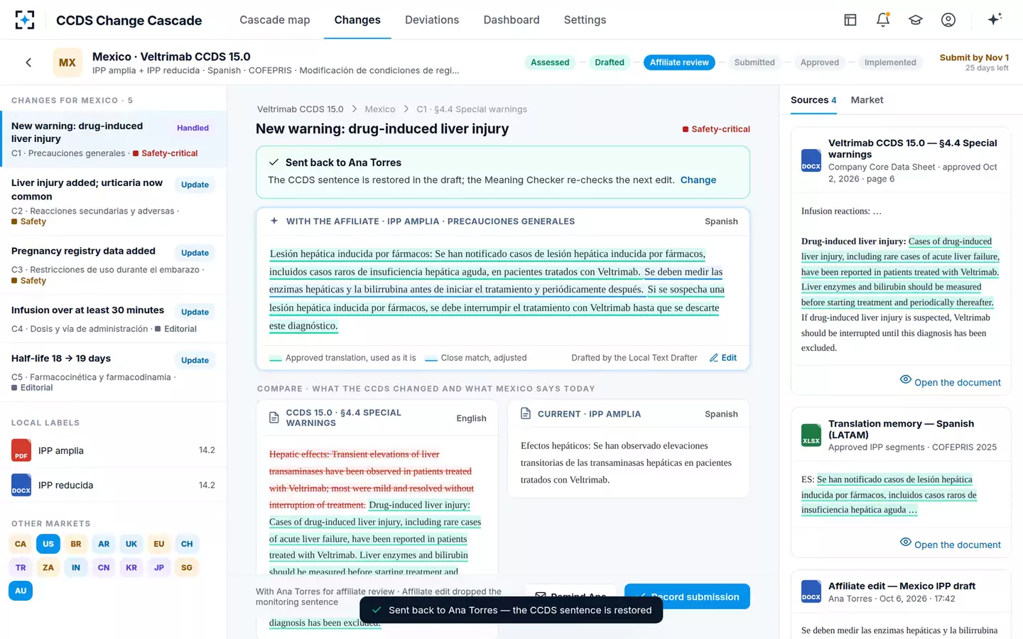The width and height of the screenshot is (1023, 639).
Task: Click the 'Submit by Nov 1' deadline text
Action: point(974,58)
